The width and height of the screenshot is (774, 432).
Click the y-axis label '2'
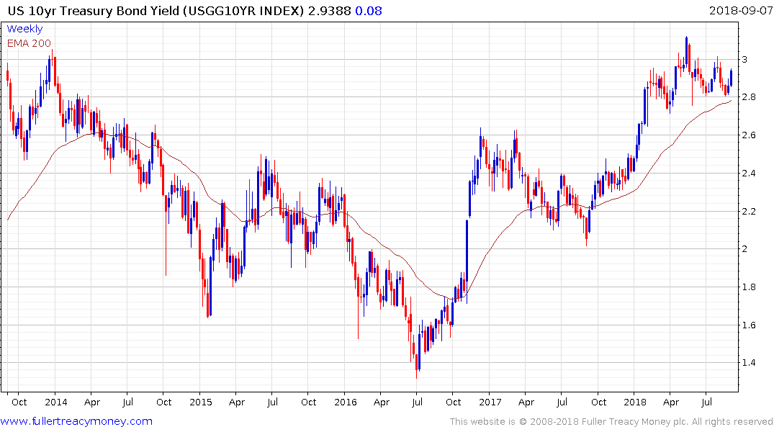[x=744, y=249]
